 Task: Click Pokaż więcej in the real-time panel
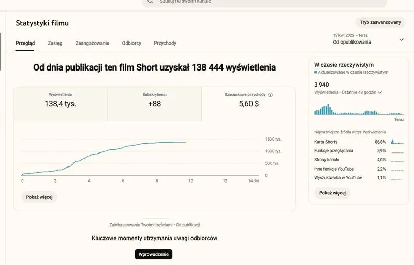click(332, 193)
